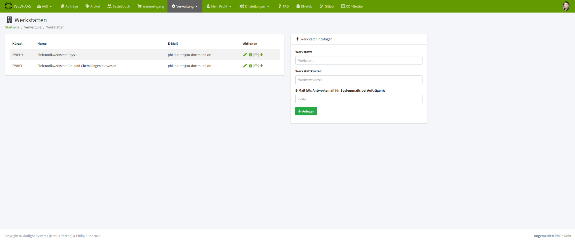Delete the EWPHY workshop via trash icon
The width and height of the screenshot is (575, 242).
click(x=250, y=55)
